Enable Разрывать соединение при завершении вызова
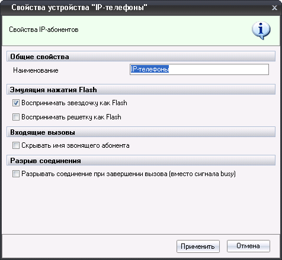 tap(16, 174)
